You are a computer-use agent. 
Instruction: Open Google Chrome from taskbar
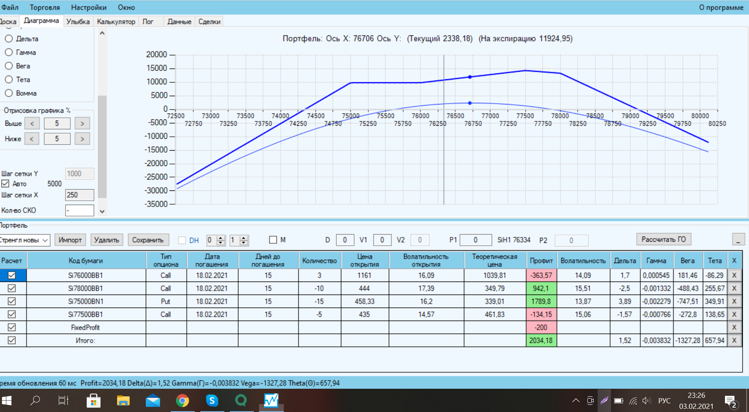coord(183,401)
